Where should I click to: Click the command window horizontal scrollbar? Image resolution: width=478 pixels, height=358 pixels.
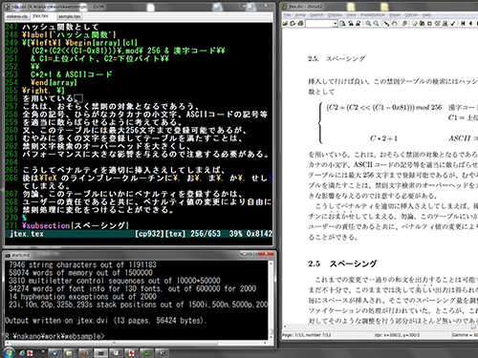click(136, 343)
